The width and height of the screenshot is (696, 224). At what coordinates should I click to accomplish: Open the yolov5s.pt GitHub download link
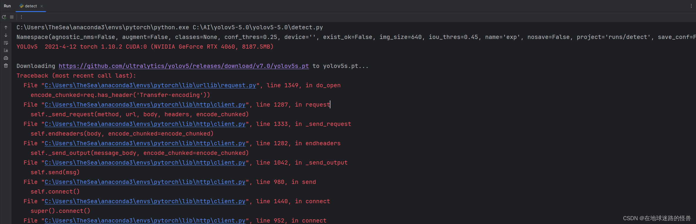click(184, 66)
